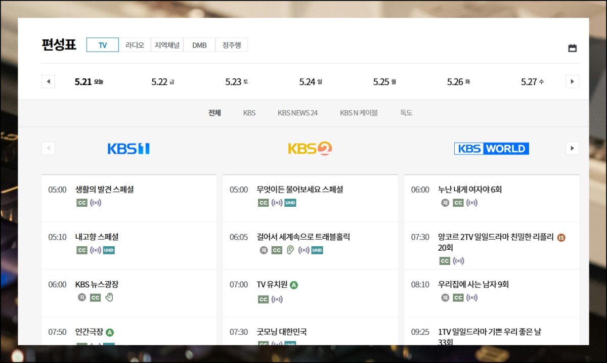Screen dimensions: 607x363
Task: Switch to the 라디오 tab
Action: (x=135, y=45)
